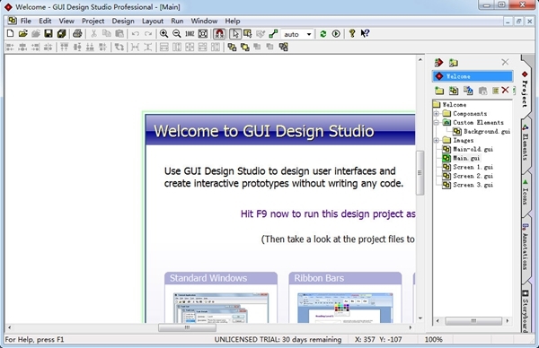Switch to the Project side tab
The width and height of the screenshot is (539, 348).
click(525, 89)
